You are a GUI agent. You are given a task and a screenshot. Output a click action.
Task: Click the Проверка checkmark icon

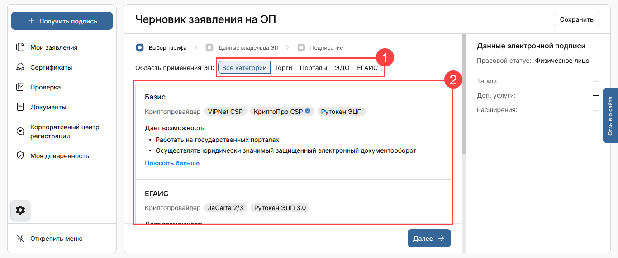coord(20,87)
